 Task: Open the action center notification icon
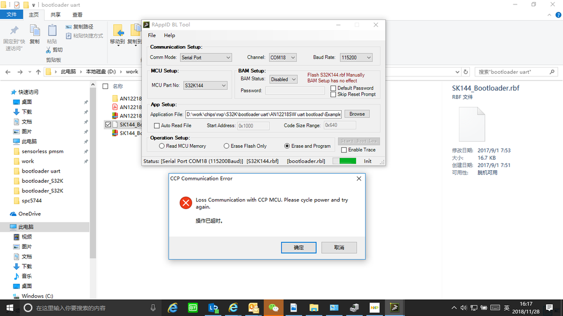(x=549, y=308)
